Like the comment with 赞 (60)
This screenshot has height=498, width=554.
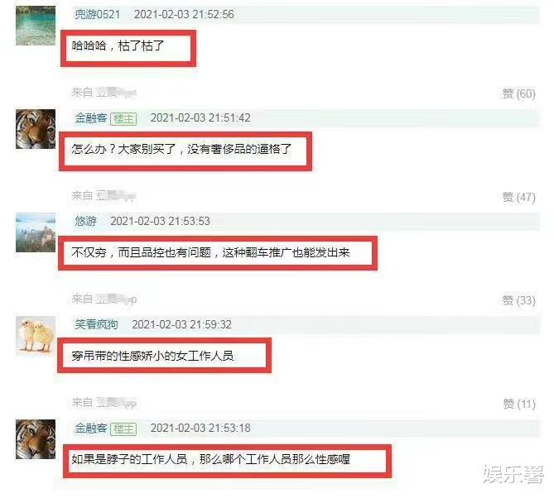(x=518, y=93)
